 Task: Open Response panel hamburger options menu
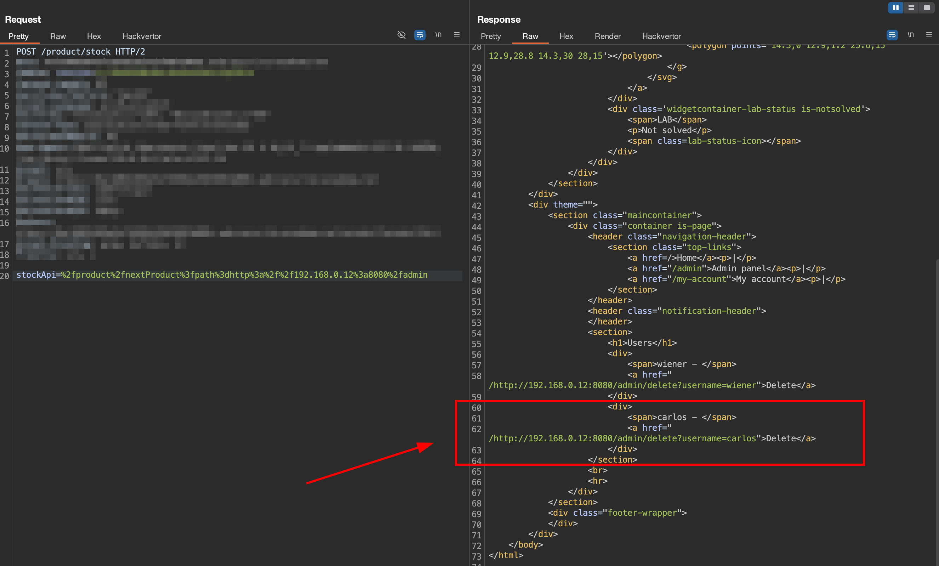(929, 35)
